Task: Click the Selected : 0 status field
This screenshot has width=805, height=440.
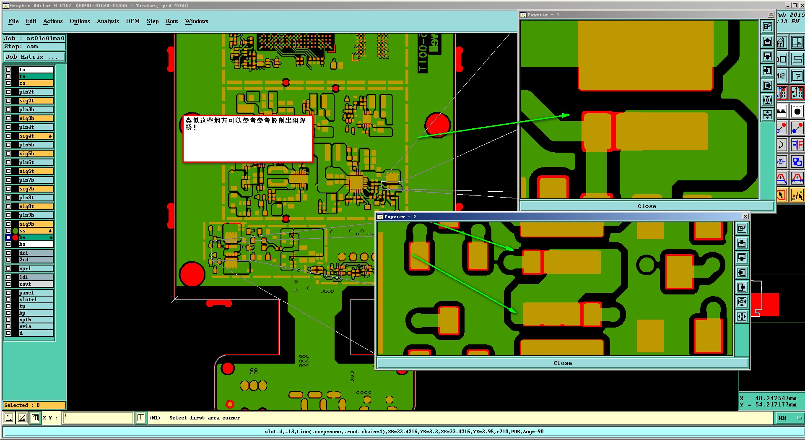Action: 34,405
